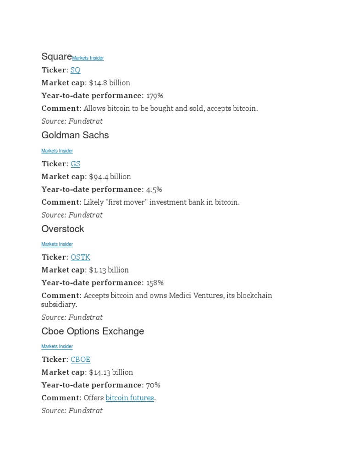Open the GS ticker link
Screen dimensions: 352x469
click(x=75, y=164)
